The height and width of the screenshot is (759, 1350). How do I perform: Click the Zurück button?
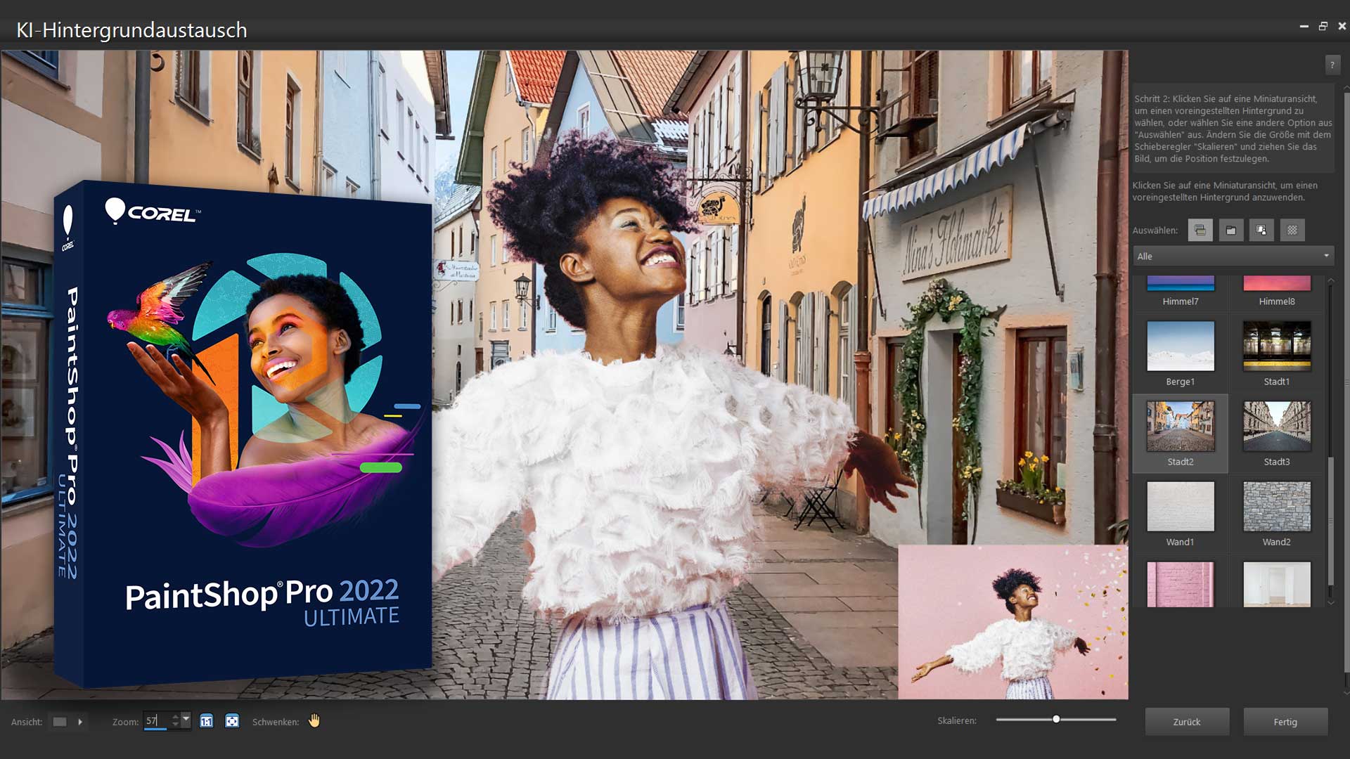tap(1187, 721)
